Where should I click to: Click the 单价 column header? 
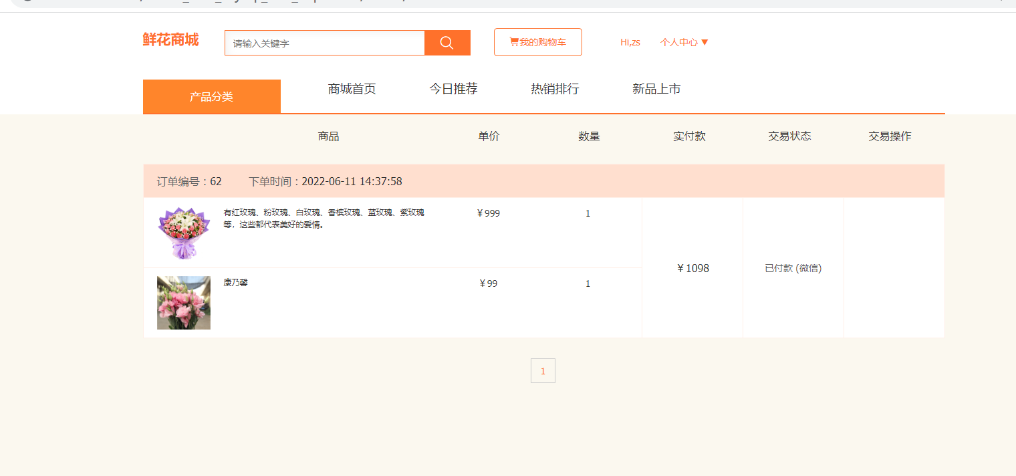click(x=489, y=136)
